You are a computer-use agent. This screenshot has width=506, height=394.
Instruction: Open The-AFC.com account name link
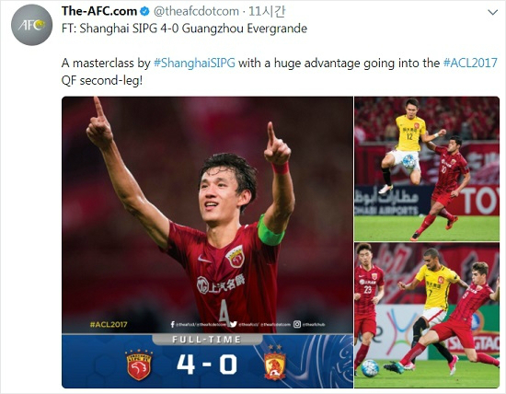coord(99,11)
